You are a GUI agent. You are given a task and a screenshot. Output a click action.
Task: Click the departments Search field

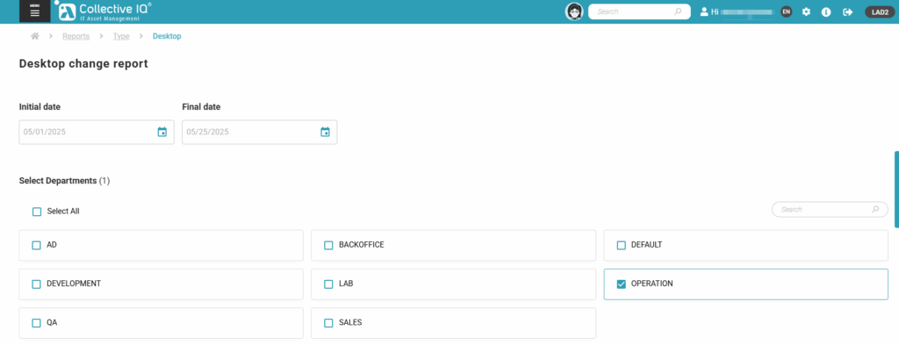pos(830,210)
